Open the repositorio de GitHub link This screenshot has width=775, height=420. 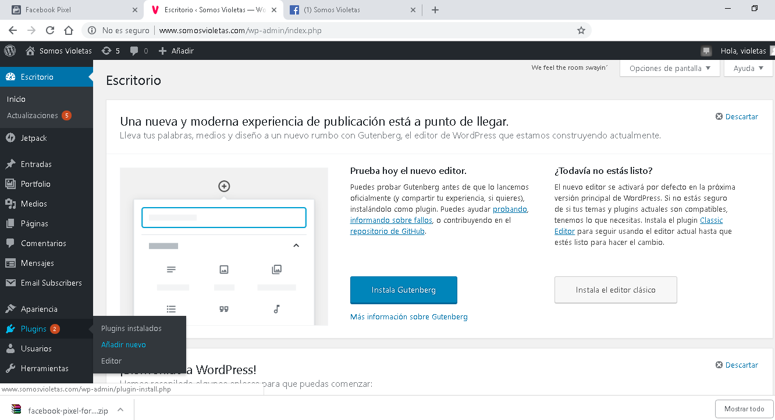[x=387, y=231]
